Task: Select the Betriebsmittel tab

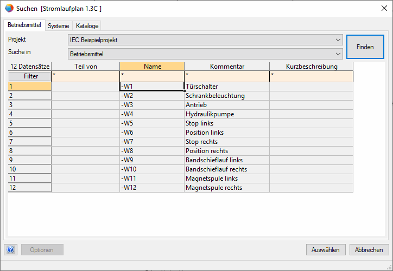Action: pyautogui.click(x=24, y=25)
